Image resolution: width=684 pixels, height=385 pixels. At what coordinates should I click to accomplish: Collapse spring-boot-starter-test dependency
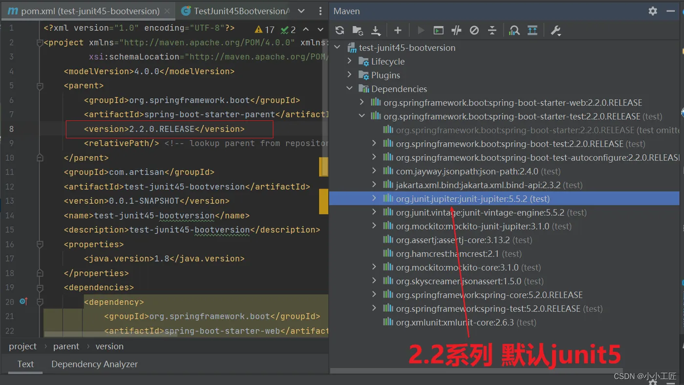[x=362, y=116]
